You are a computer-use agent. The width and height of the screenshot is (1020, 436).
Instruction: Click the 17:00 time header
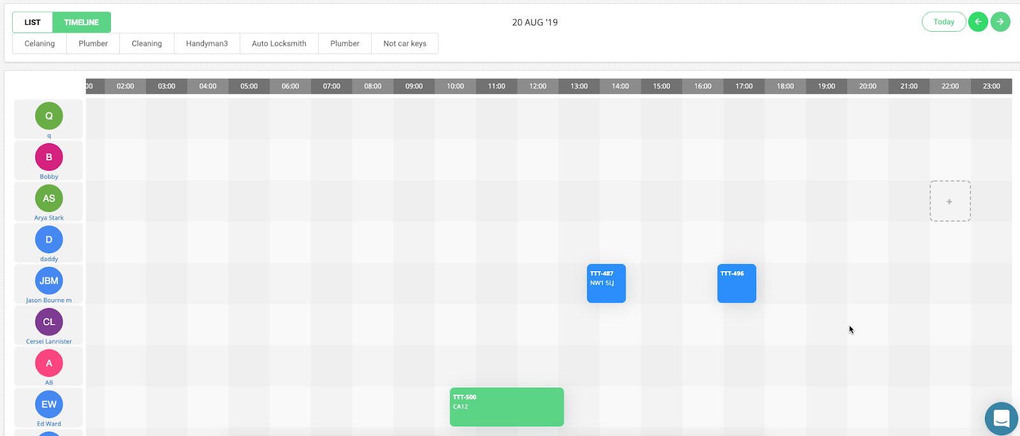click(744, 86)
